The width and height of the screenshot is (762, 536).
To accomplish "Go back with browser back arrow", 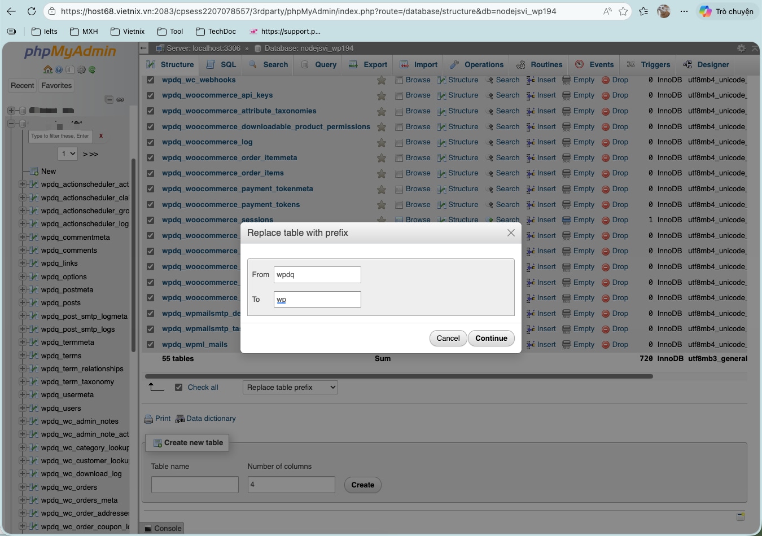I will pyautogui.click(x=11, y=11).
